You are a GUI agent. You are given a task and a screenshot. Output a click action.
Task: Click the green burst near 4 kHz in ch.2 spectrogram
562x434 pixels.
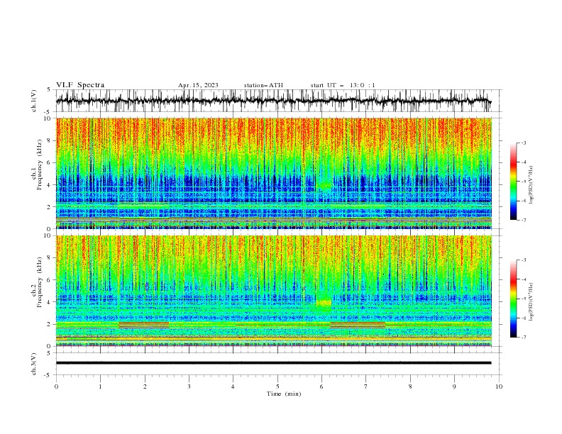pyautogui.click(x=324, y=302)
